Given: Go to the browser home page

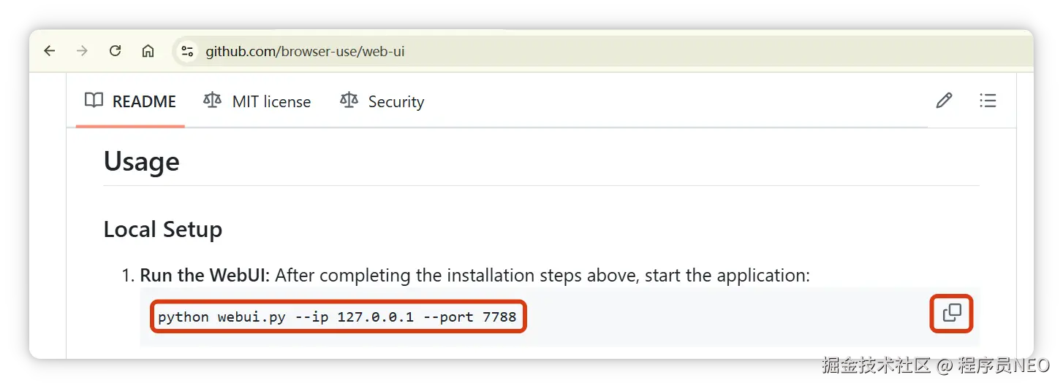Looking at the screenshot, I should click(x=148, y=51).
